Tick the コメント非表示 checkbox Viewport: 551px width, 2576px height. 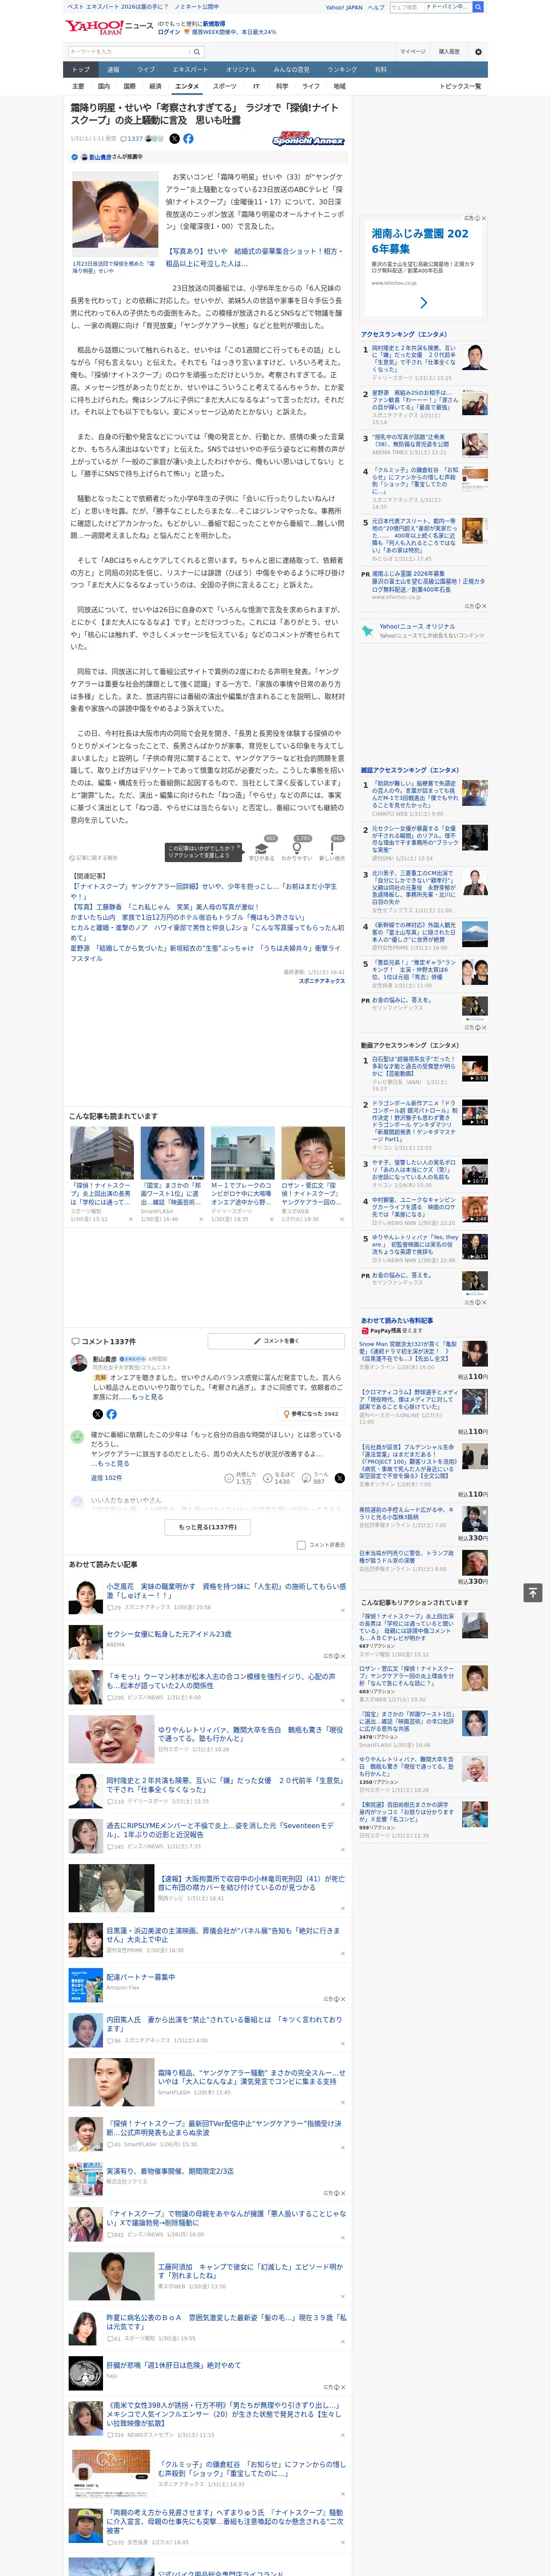click(301, 1545)
